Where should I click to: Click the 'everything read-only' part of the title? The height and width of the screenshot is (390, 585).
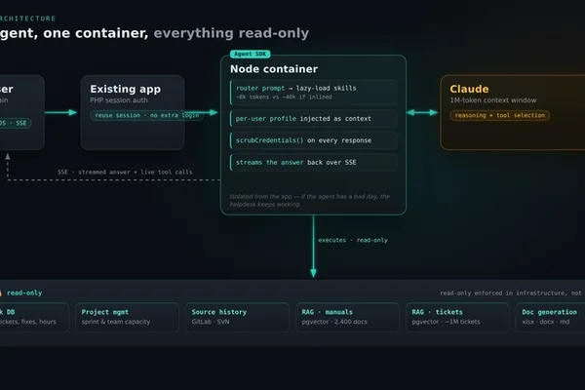click(231, 33)
